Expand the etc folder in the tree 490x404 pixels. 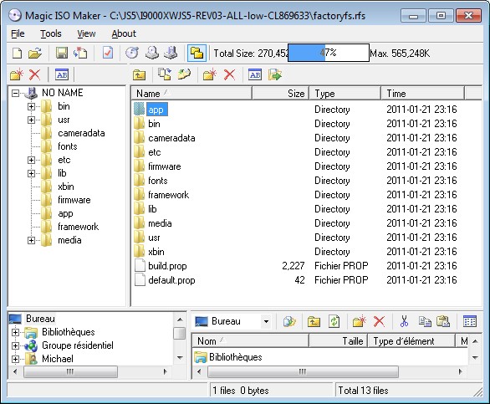pos(31,160)
